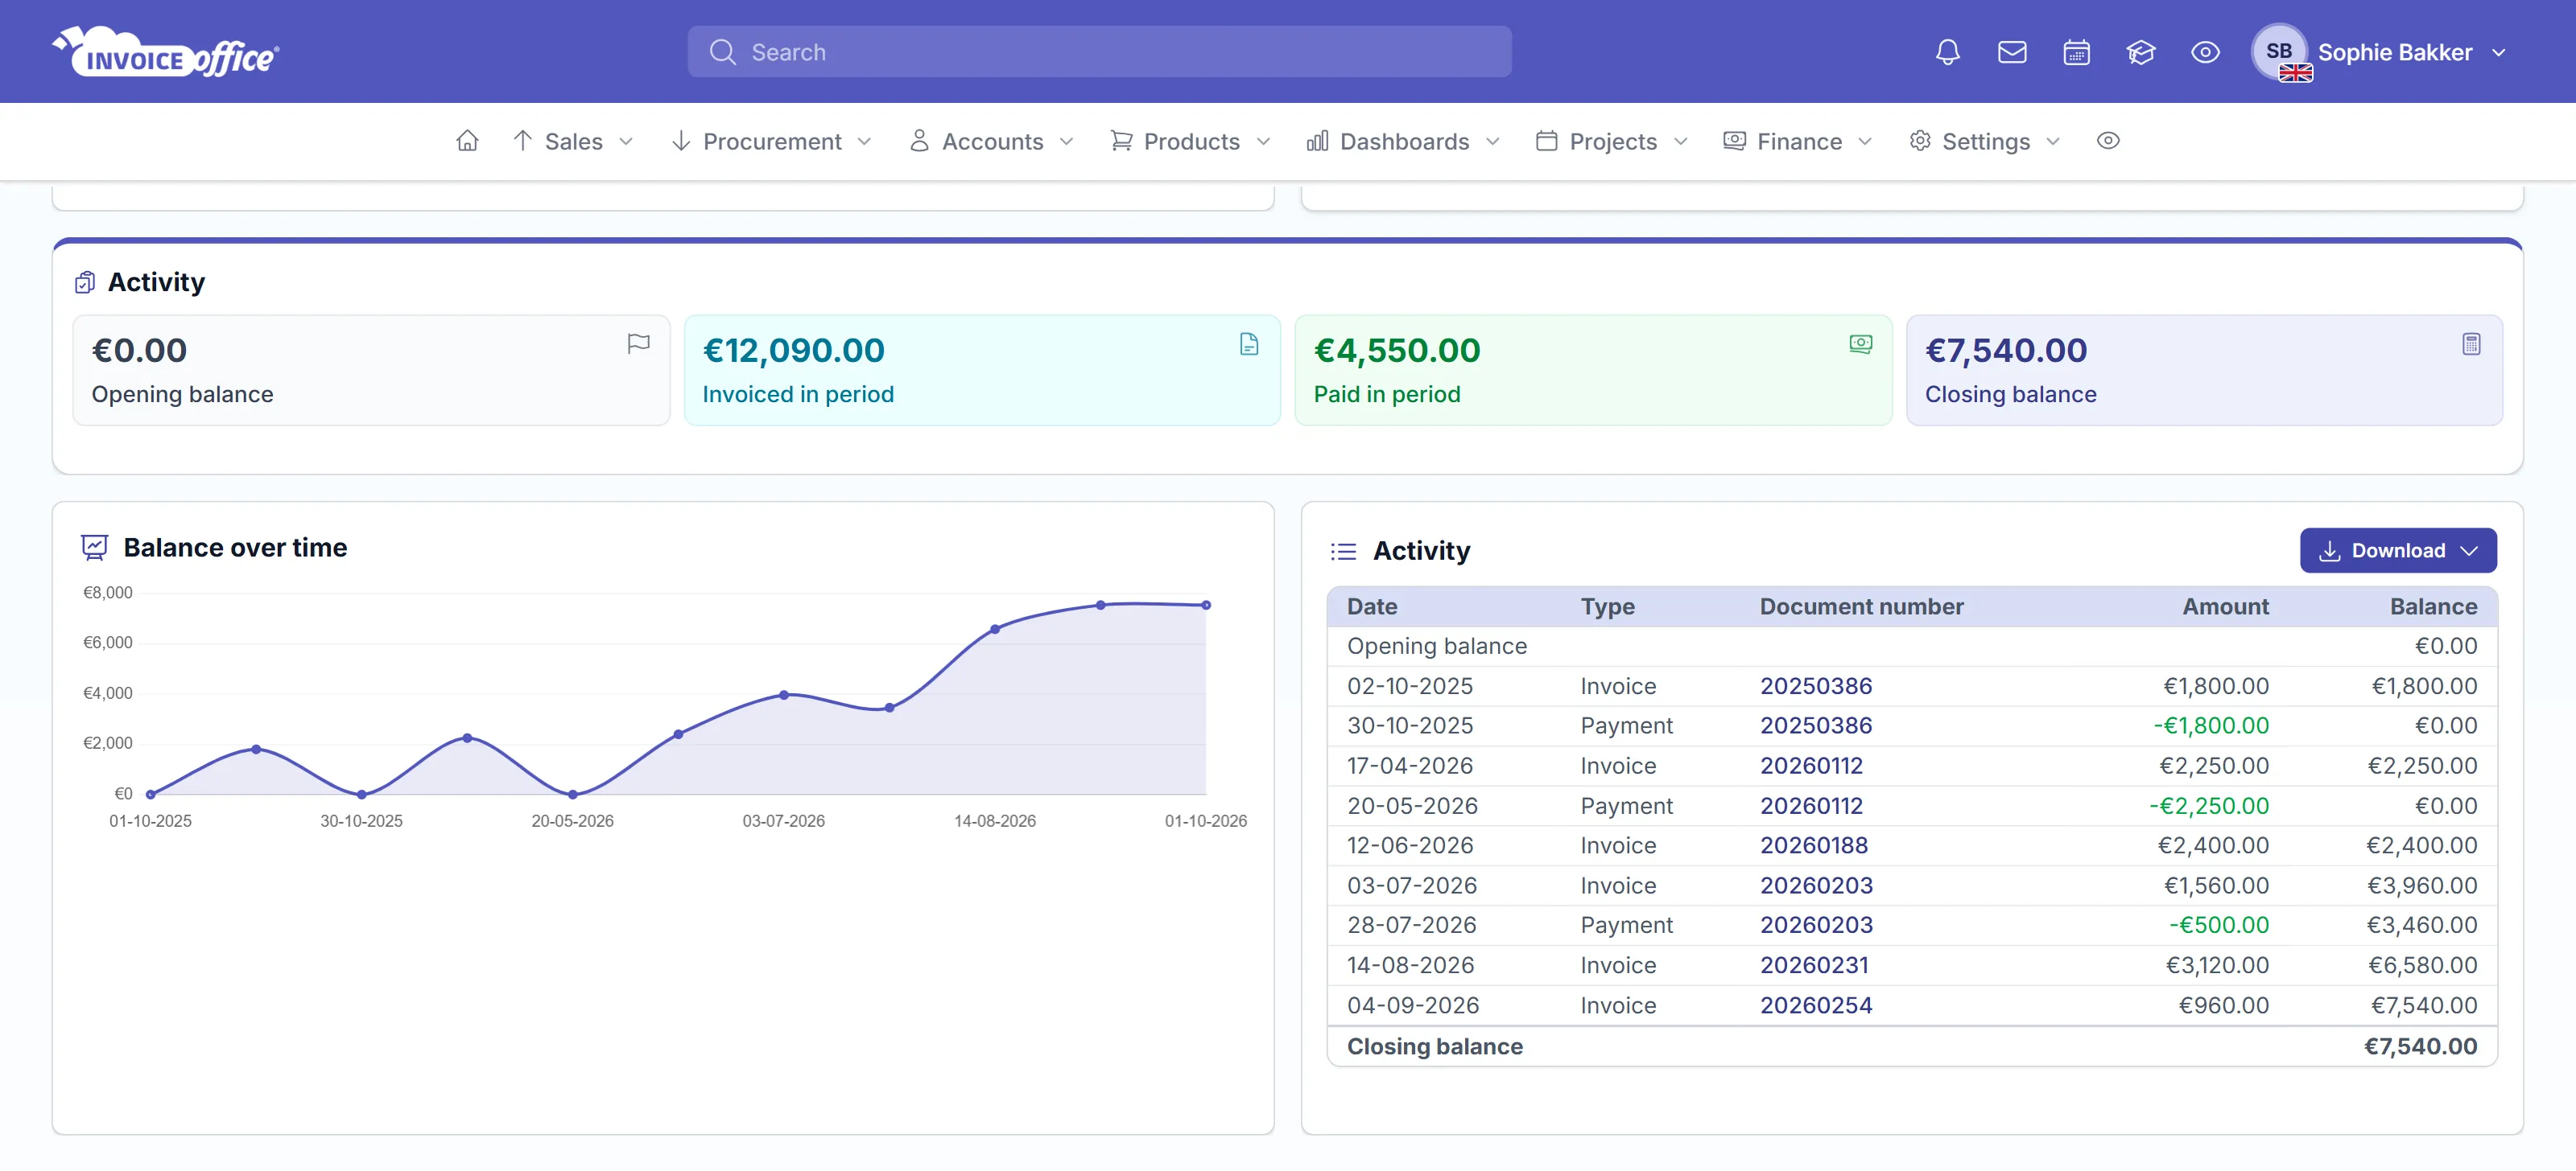This screenshot has height=1171, width=2576.
Task: Open the Sales menu
Action: (573, 141)
